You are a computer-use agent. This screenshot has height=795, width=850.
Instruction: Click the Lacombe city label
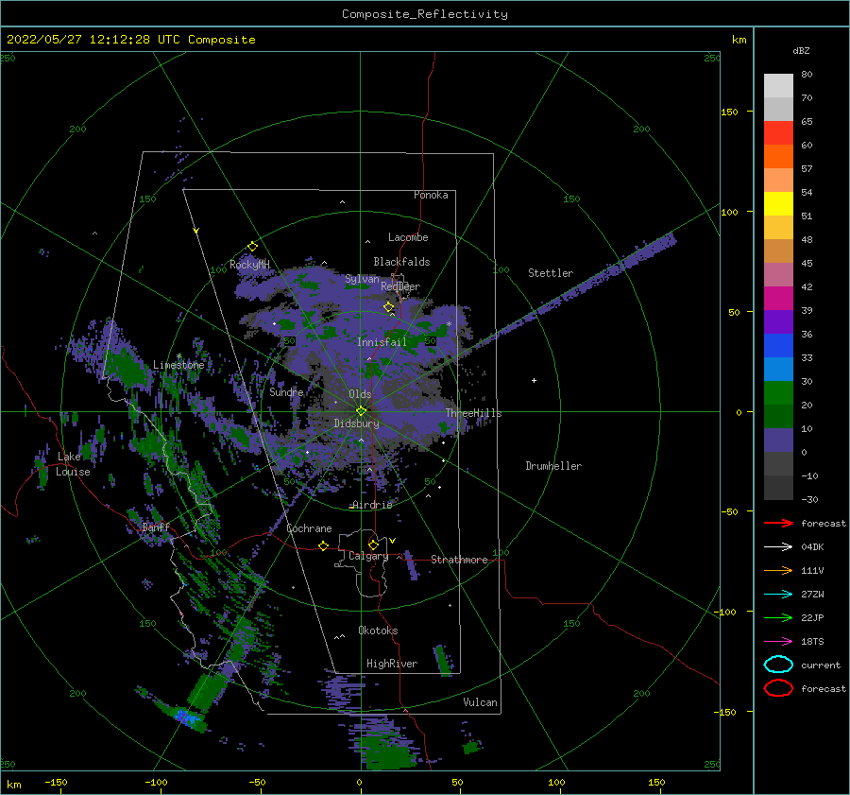coord(408,237)
